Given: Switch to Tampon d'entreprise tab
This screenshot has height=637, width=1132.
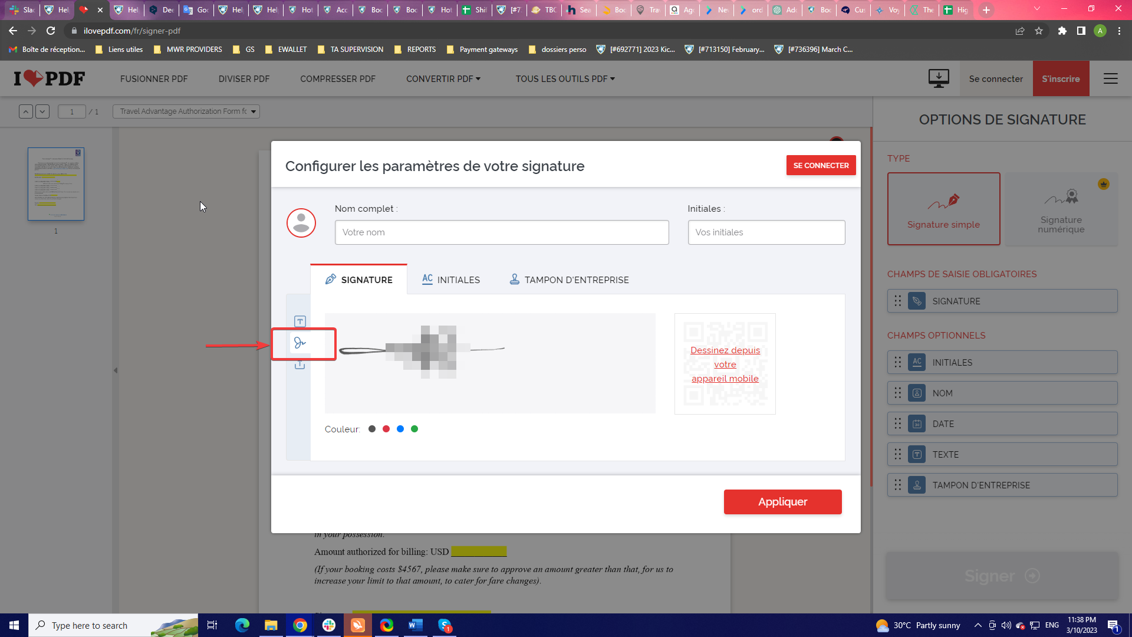Looking at the screenshot, I should (569, 280).
